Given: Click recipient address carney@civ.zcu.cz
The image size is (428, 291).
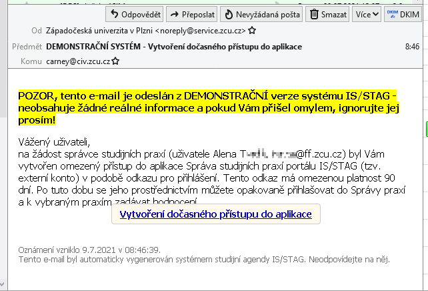Looking at the screenshot, I should 78,61.
